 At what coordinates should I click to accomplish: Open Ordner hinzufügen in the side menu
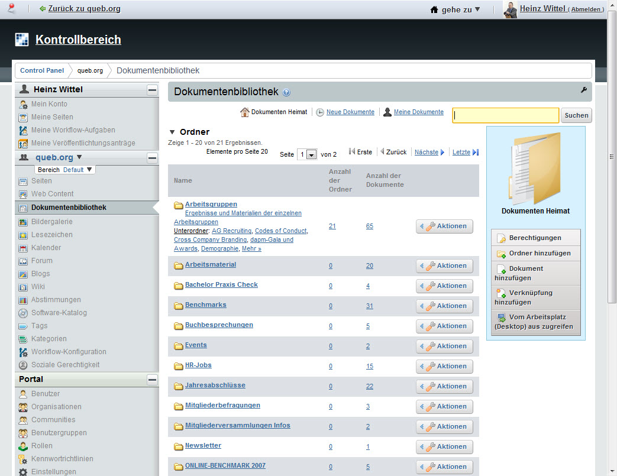535,253
